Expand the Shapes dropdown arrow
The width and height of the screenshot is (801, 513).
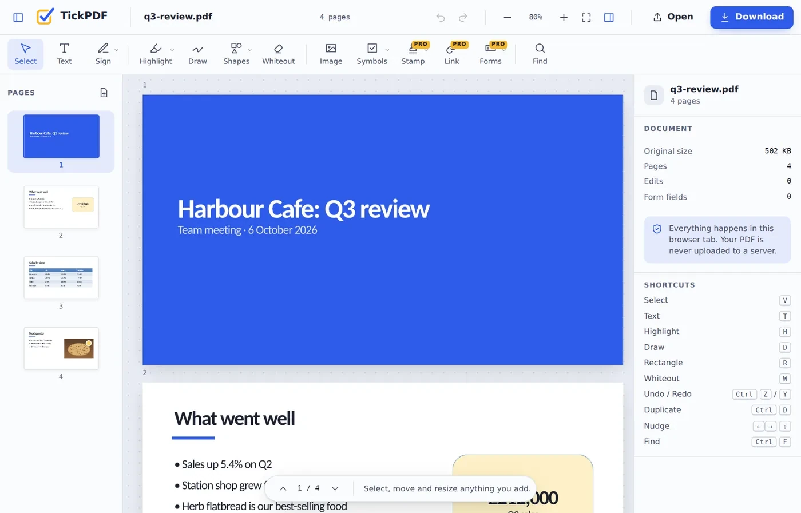coord(250,50)
